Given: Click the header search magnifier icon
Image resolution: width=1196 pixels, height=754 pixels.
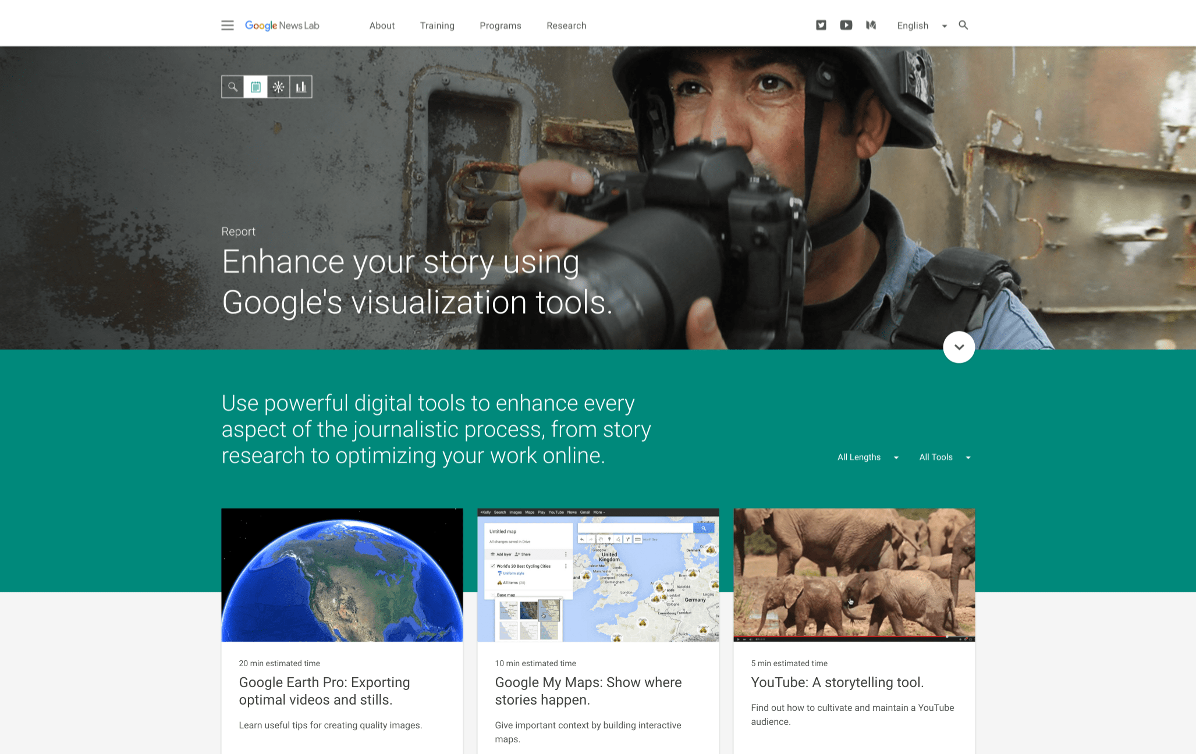Looking at the screenshot, I should [x=963, y=25].
